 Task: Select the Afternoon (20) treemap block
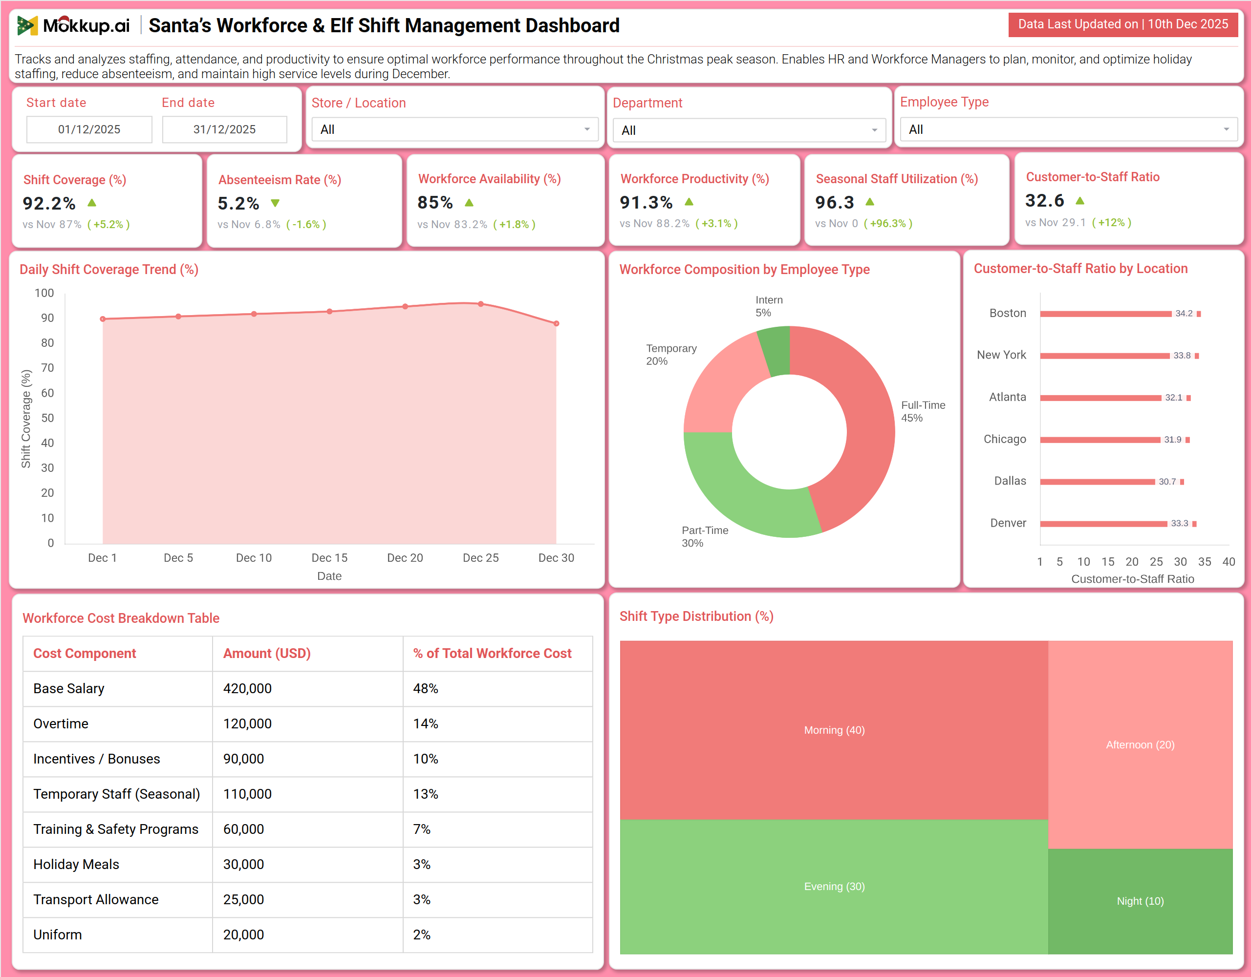[1140, 744]
